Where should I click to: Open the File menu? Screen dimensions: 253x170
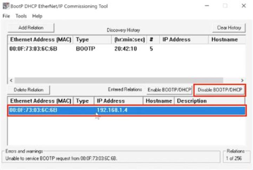(x=6, y=16)
